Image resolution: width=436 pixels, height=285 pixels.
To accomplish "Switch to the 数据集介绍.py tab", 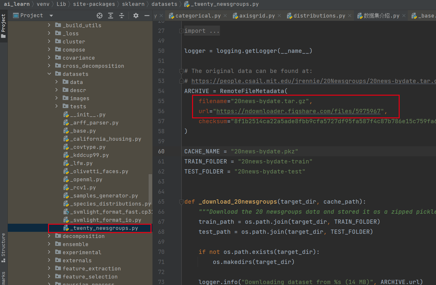I will (x=381, y=16).
